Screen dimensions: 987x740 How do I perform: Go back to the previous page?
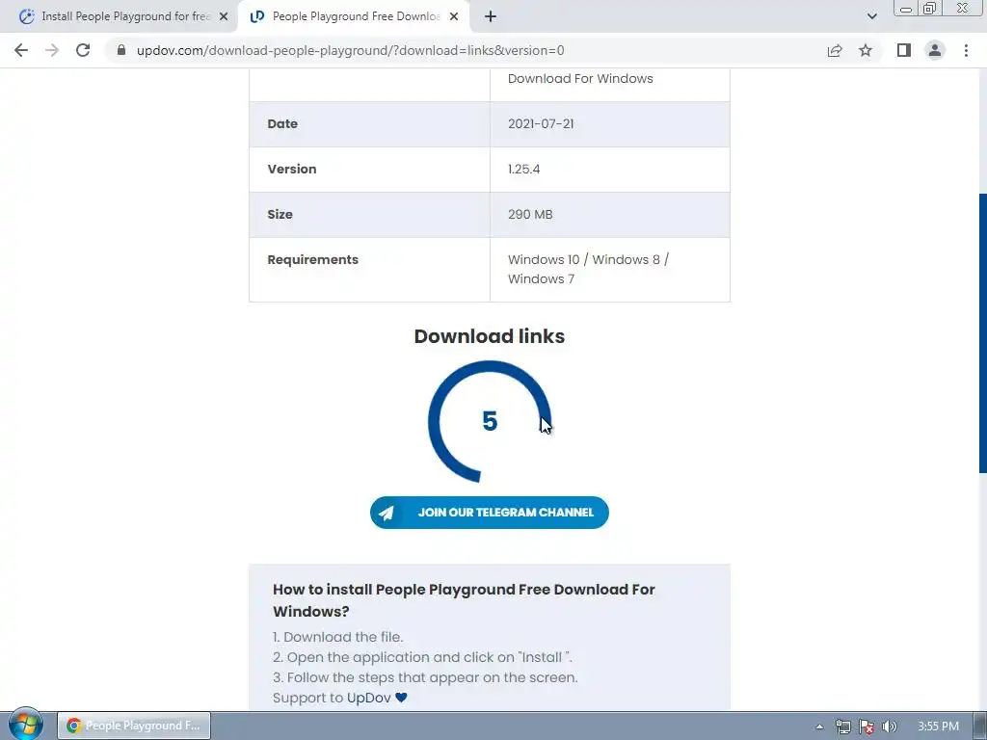tap(21, 50)
